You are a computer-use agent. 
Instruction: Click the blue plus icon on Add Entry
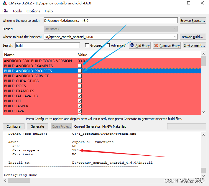coord(132,45)
